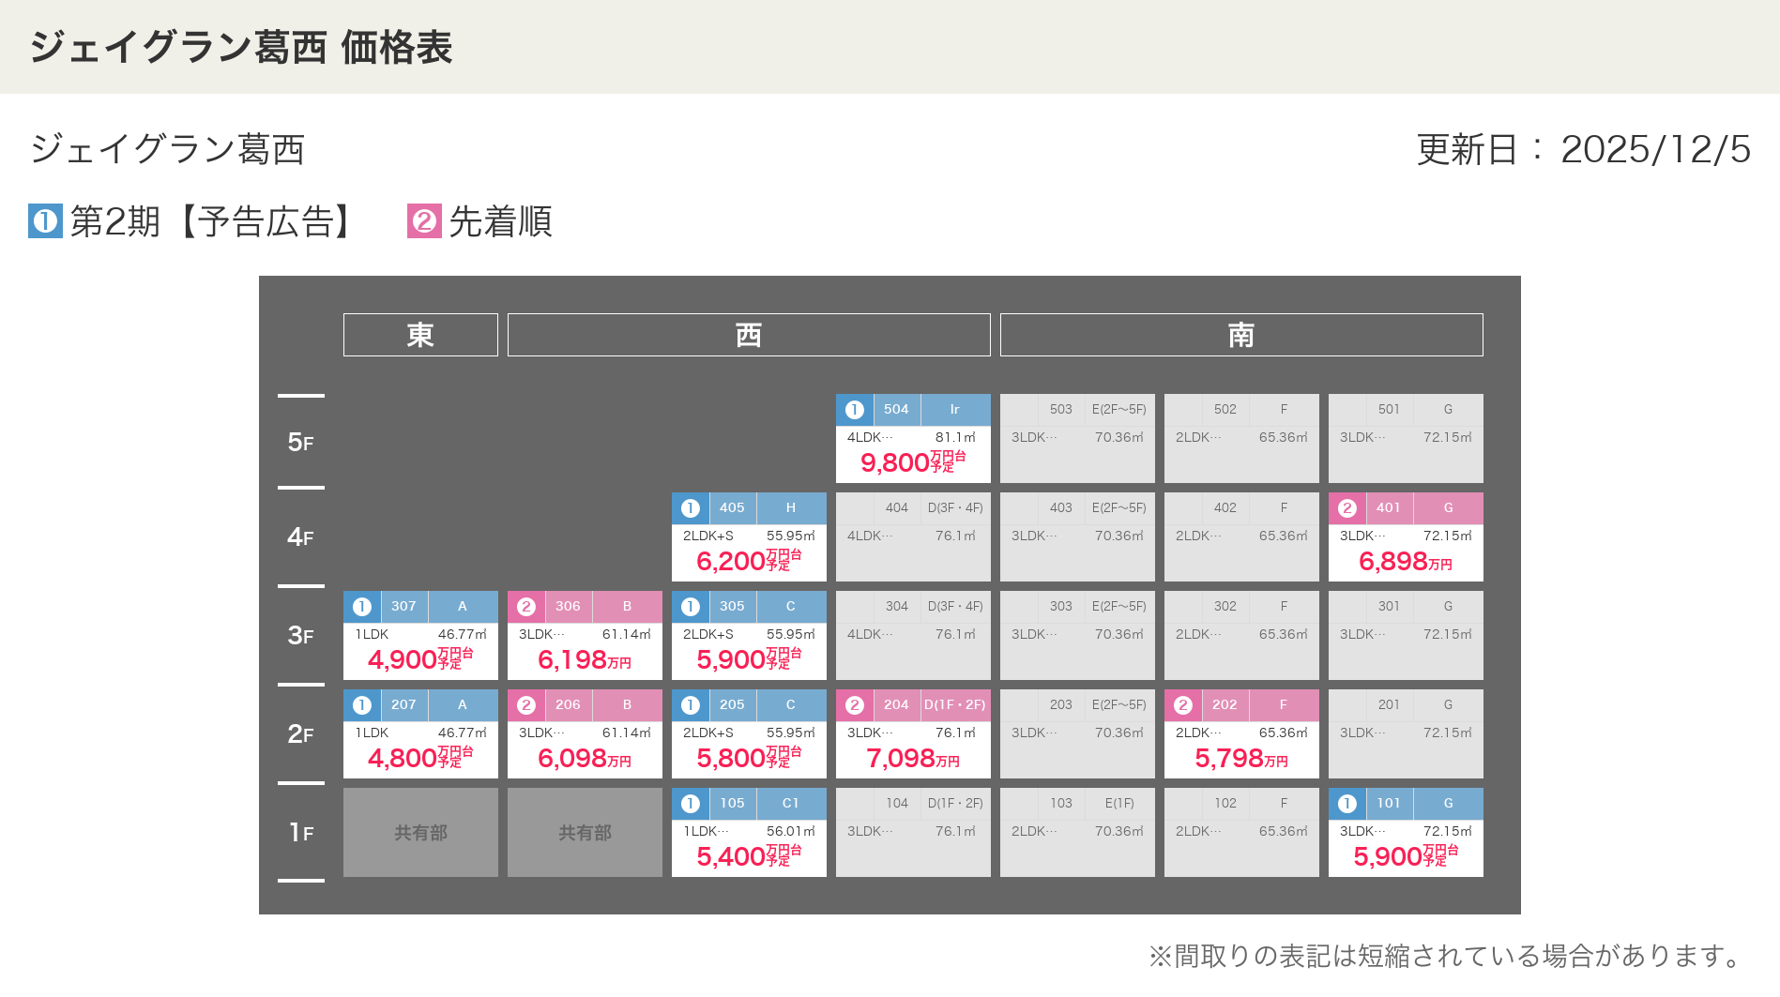The width and height of the screenshot is (1780, 997).
Task: Select the 東 direction header
Action: pyautogui.click(x=420, y=335)
